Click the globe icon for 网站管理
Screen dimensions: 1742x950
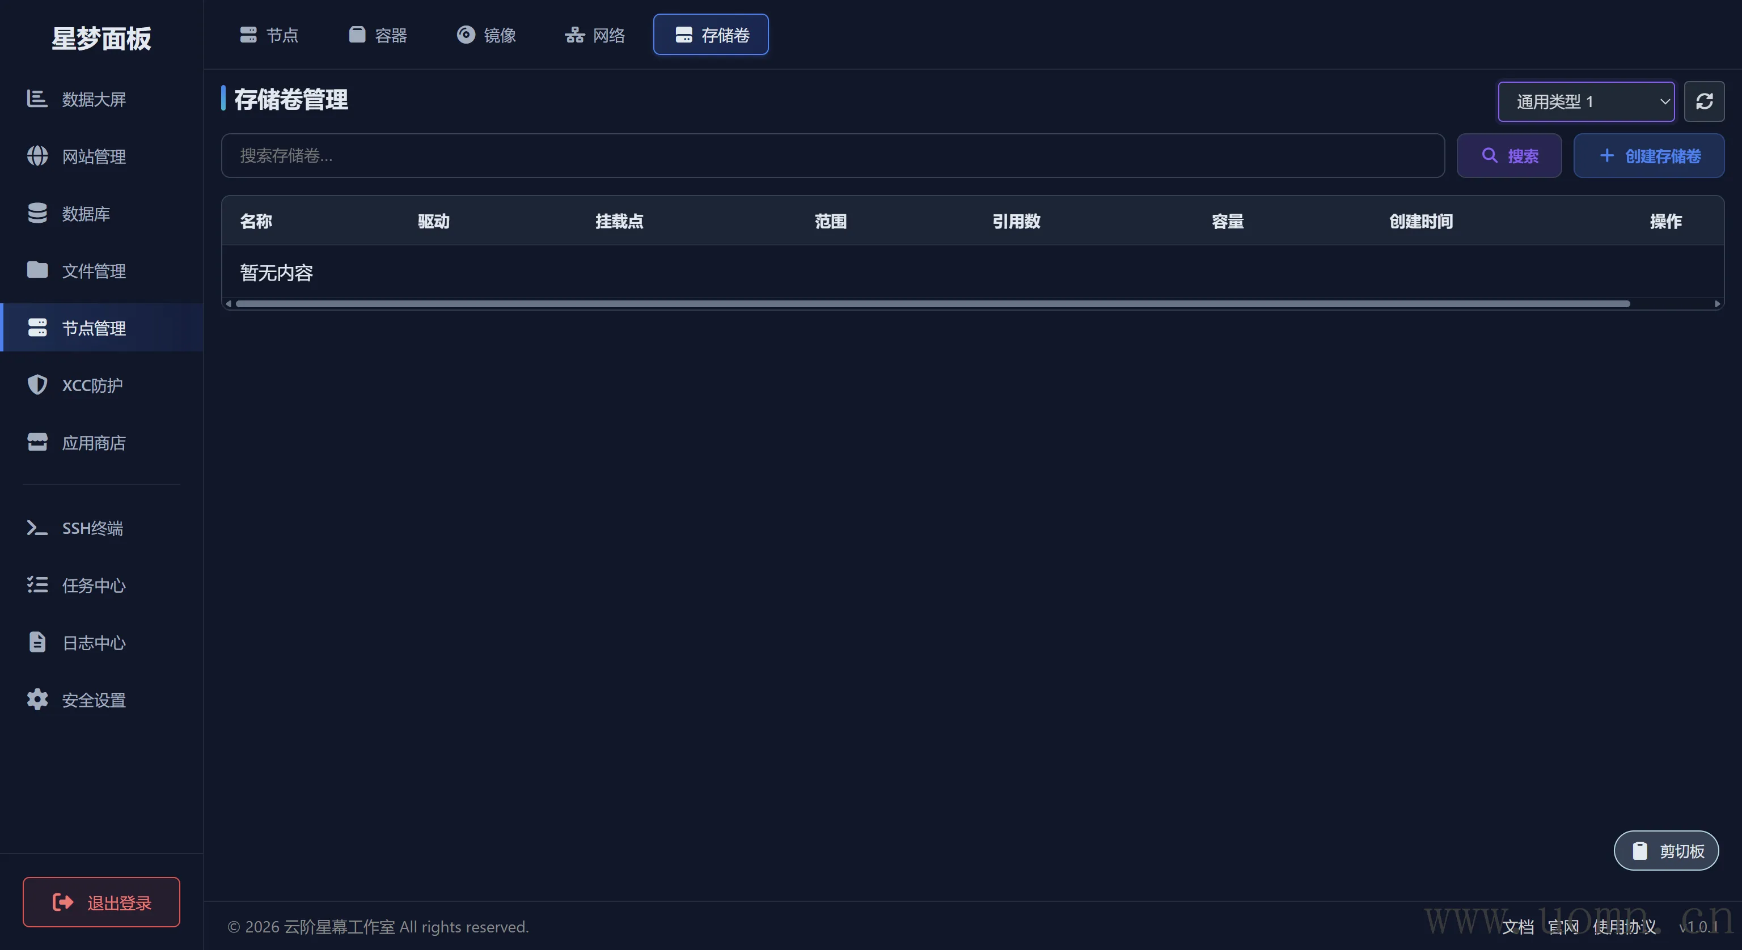[37, 156]
